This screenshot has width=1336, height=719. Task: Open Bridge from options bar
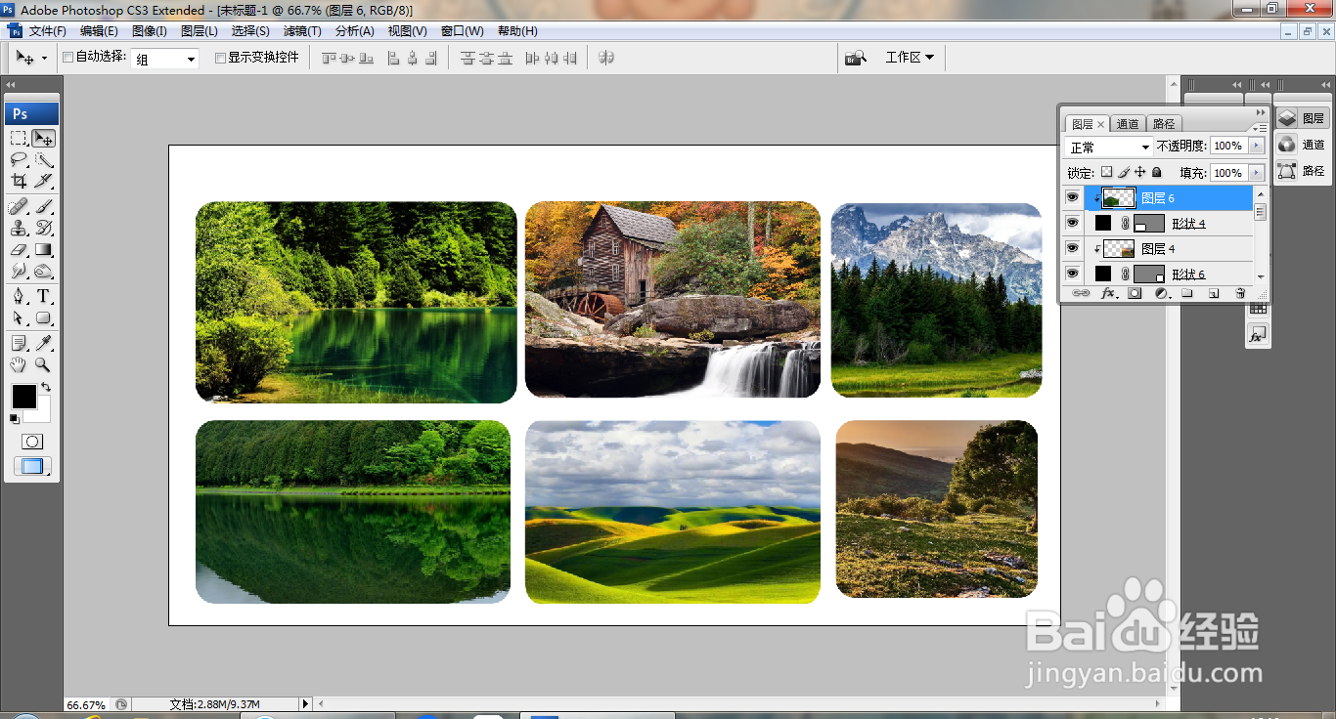coord(856,58)
